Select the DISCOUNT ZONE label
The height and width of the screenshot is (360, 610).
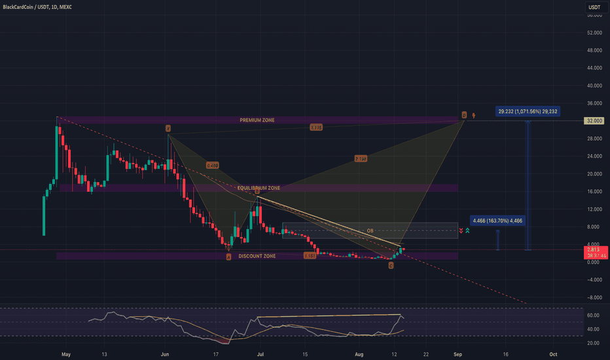[x=257, y=256]
